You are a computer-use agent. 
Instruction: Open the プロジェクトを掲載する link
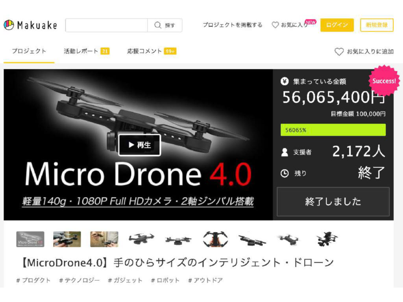(232, 25)
